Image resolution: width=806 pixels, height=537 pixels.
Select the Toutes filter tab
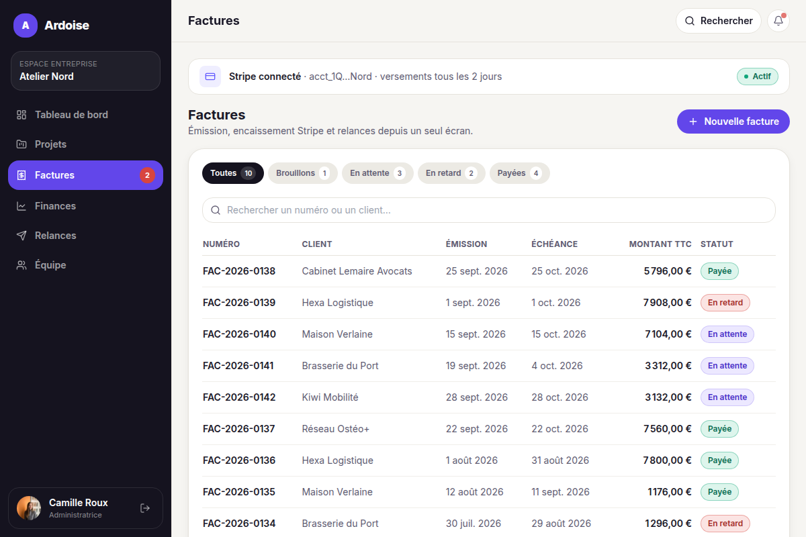232,173
